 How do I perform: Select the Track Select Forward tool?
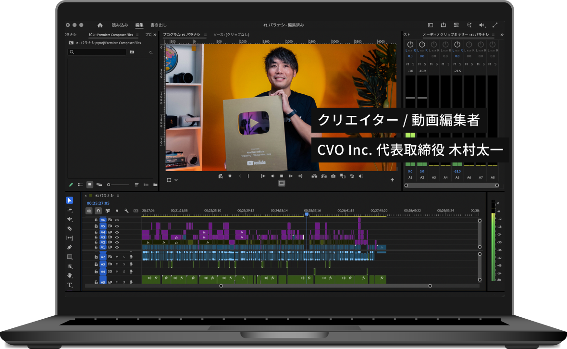point(69,210)
